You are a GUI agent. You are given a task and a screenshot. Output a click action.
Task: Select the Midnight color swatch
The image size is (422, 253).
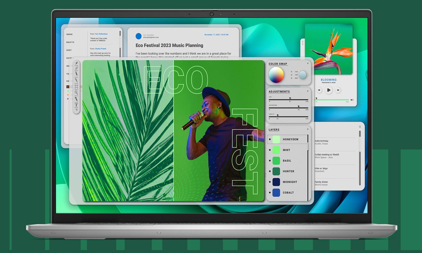tap(276, 182)
